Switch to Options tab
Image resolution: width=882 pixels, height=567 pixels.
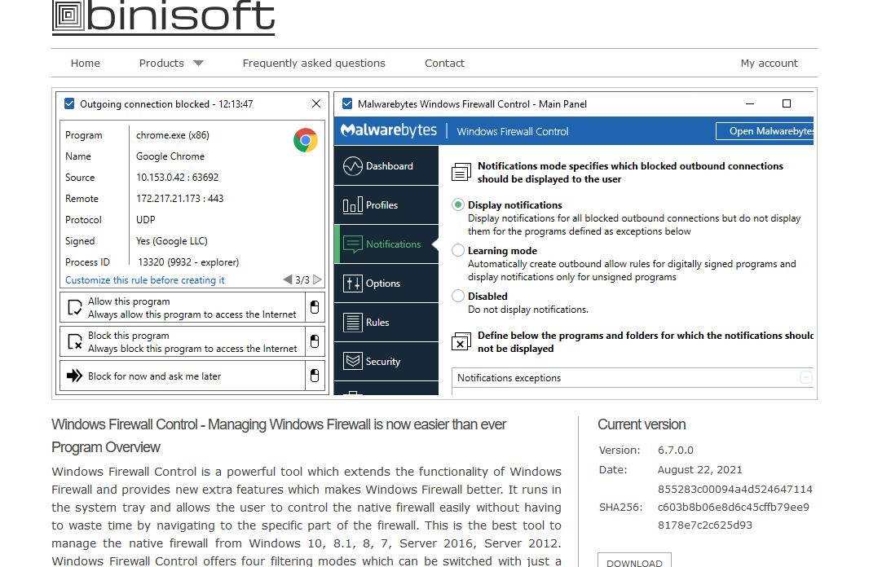(x=386, y=283)
